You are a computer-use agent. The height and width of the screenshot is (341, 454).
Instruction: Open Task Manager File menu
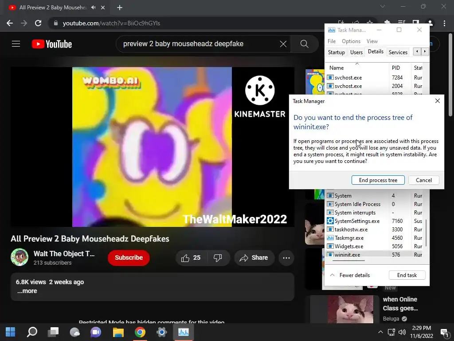332,41
